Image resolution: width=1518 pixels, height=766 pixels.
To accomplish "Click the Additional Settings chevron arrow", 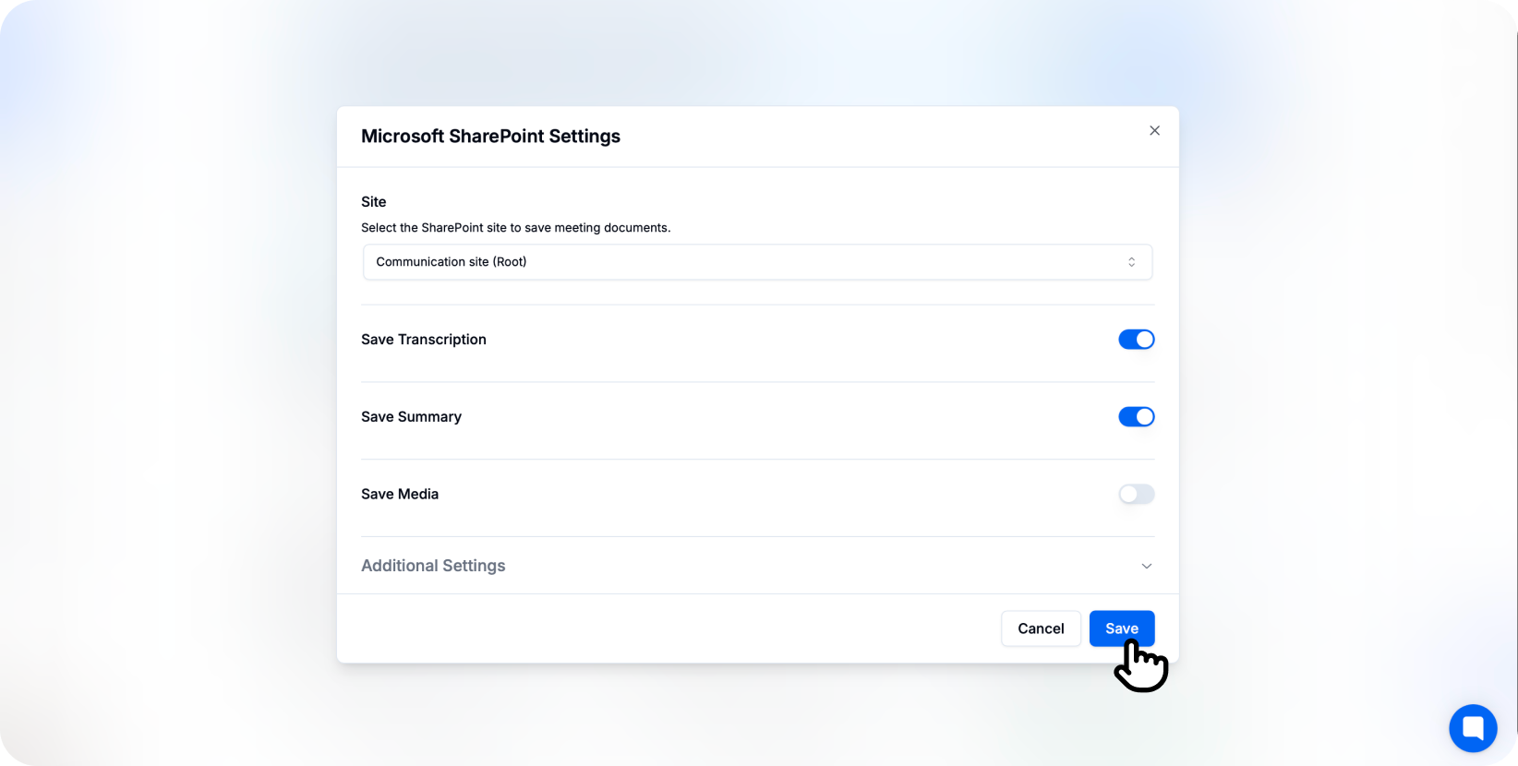I will (1146, 566).
